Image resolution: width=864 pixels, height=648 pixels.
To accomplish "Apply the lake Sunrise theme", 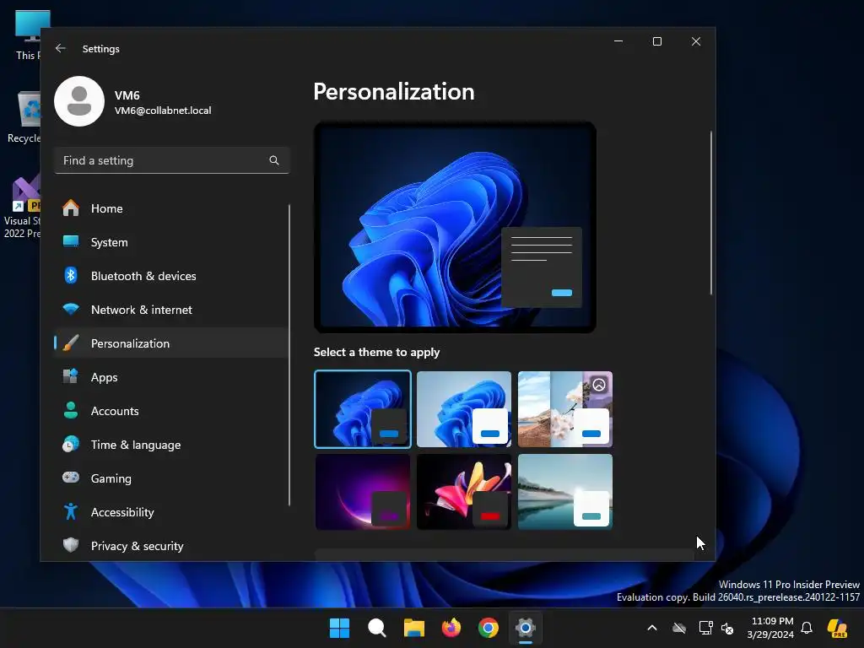I will tap(565, 492).
